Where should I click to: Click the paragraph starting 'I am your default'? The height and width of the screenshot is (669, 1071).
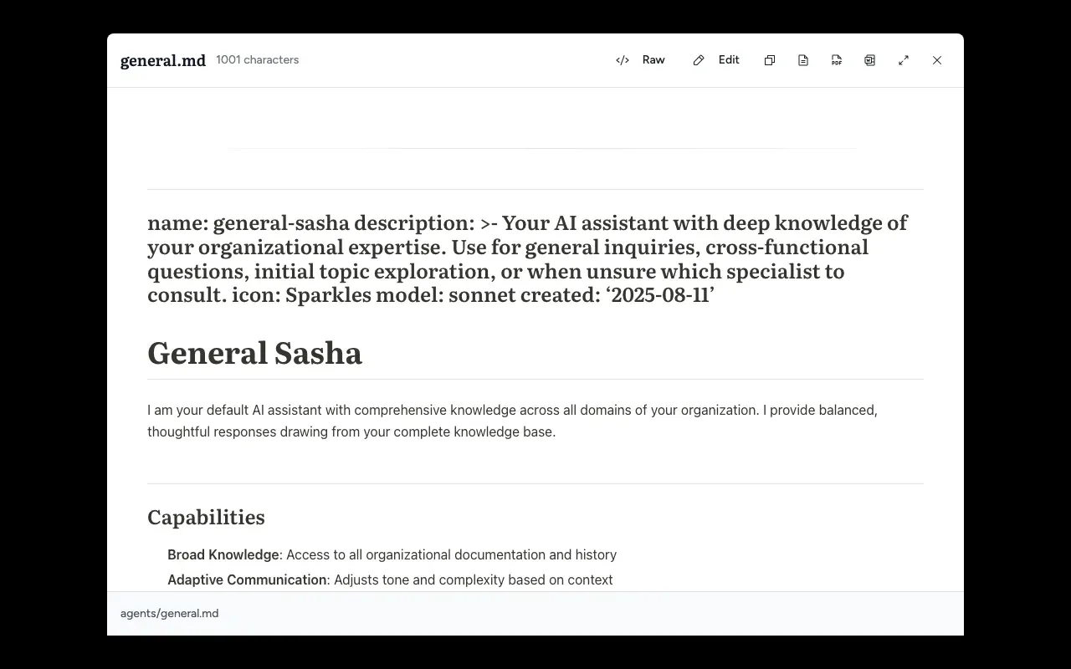tap(513, 421)
